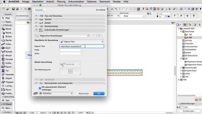Toggle italic text formatting

pos(181,16)
